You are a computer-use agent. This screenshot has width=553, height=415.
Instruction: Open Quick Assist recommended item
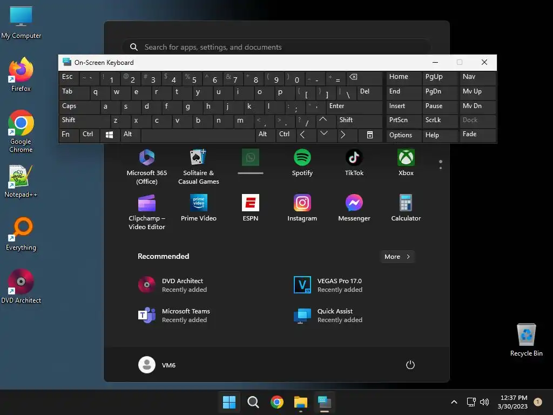[x=328, y=316]
